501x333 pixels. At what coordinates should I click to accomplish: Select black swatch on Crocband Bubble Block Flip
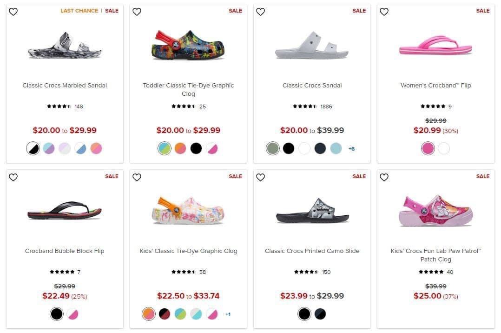[57, 314]
